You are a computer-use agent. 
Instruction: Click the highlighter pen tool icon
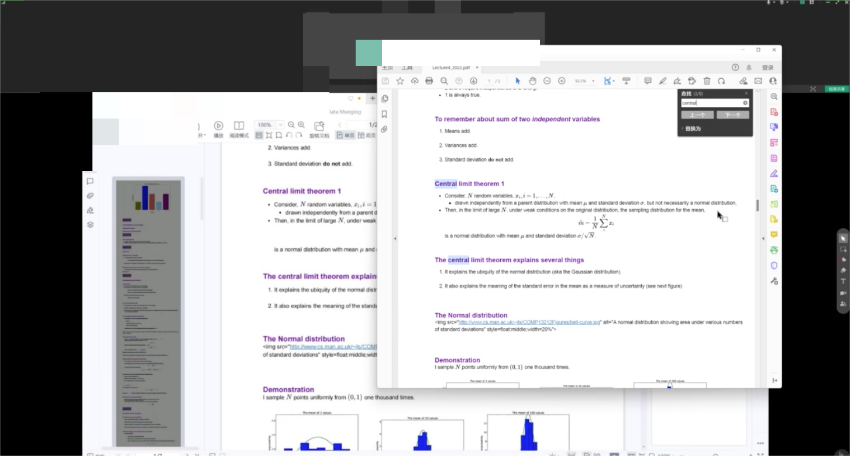(662, 81)
